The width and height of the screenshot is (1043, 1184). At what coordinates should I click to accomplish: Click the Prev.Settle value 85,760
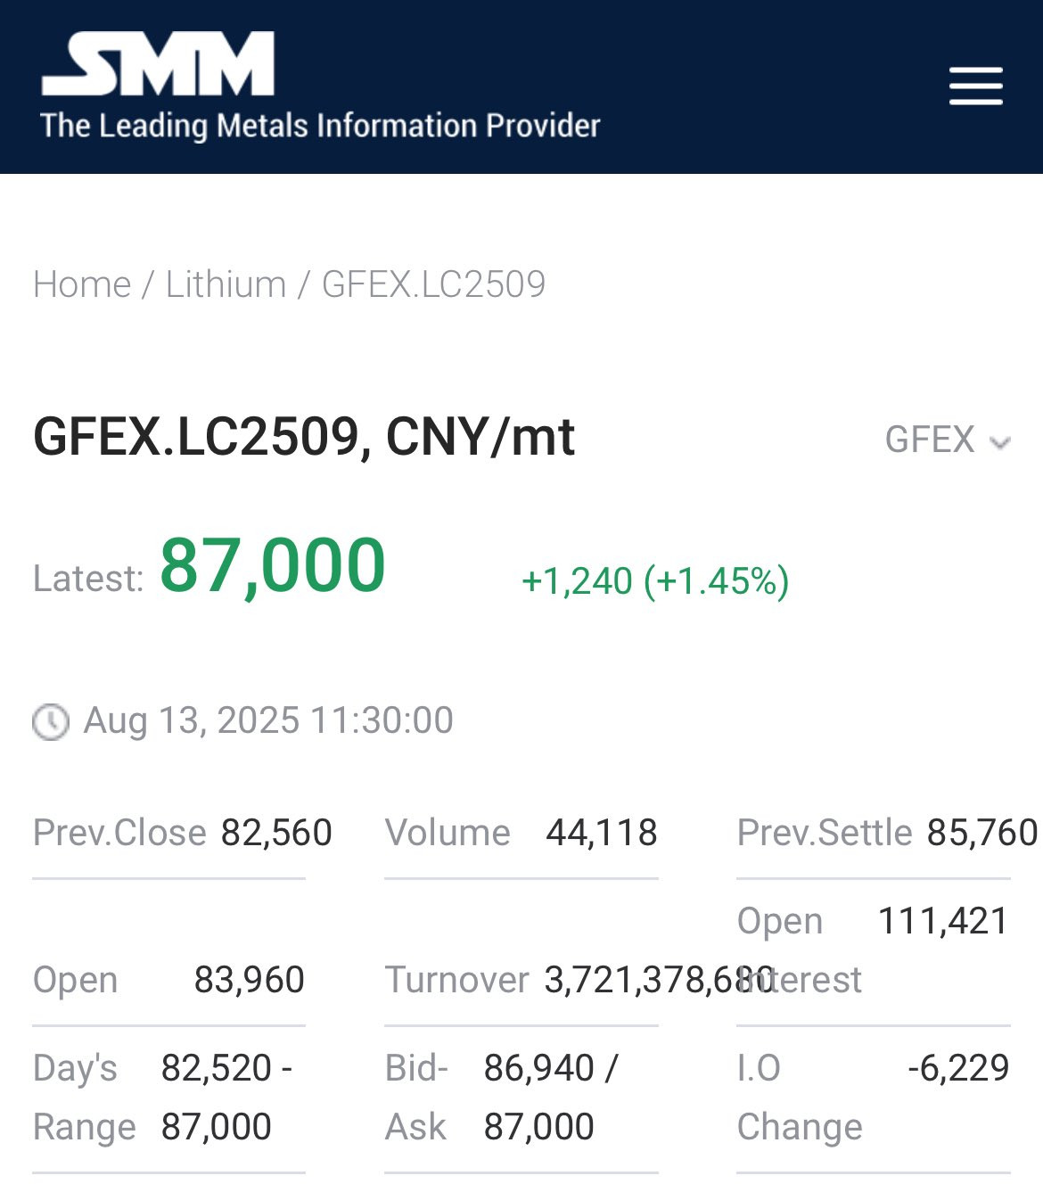click(982, 833)
